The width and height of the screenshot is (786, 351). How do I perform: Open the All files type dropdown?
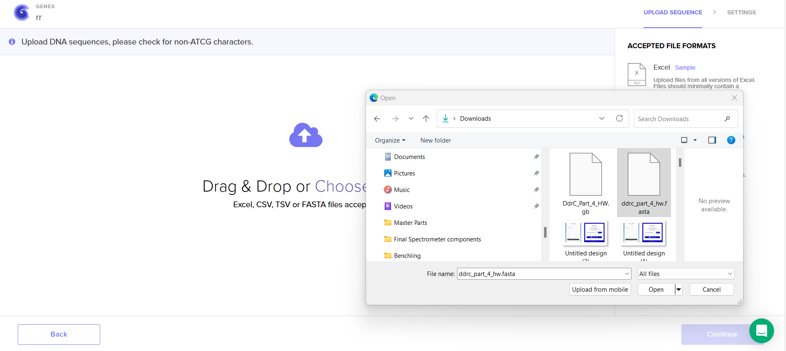point(685,274)
